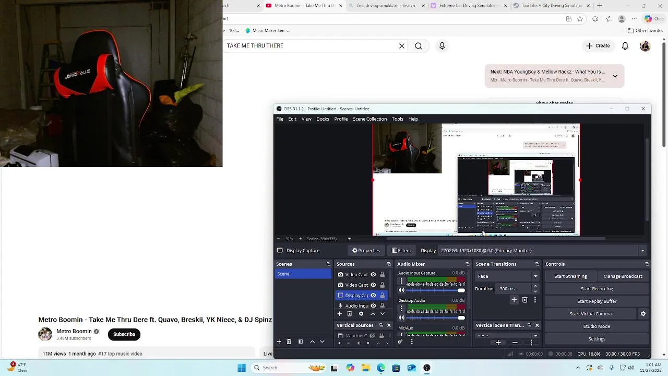Pop out the Audio Mixer dock

(467, 264)
